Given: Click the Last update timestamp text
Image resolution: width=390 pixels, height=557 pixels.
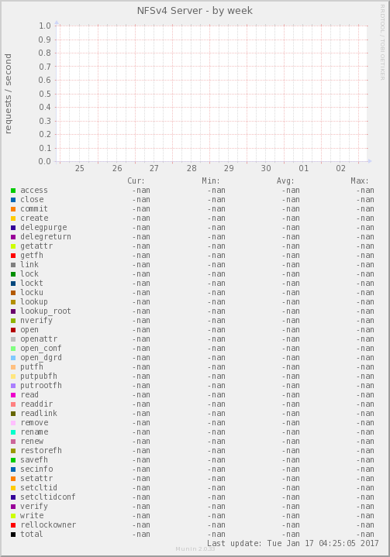Looking at the screenshot, I should [293, 544].
